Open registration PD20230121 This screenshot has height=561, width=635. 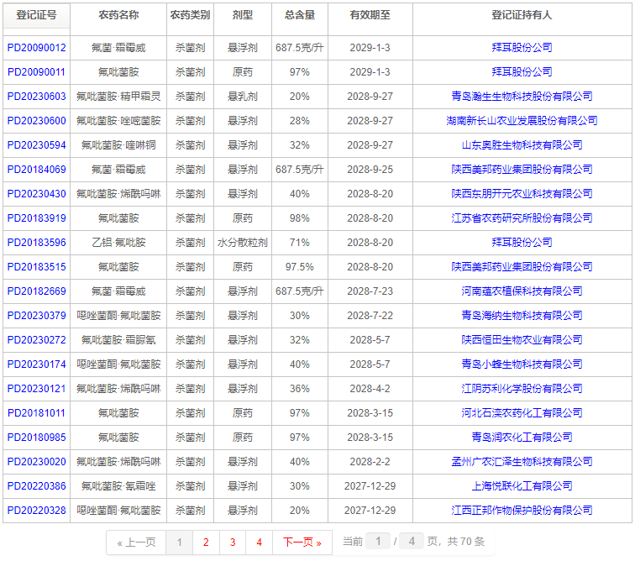[x=36, y=389]
